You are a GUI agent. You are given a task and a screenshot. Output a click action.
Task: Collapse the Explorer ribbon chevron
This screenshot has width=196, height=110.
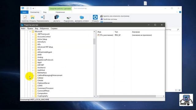coord(177,12)
